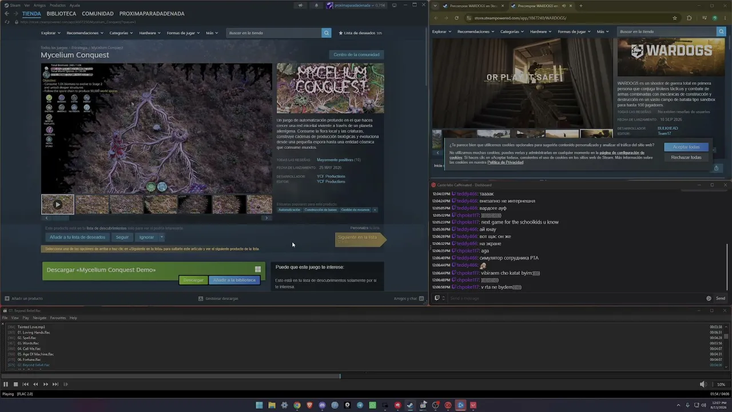Click Seguir button for Mycelium Conquest
Viewport: 732px width, 412px height.
click(122, 237)
